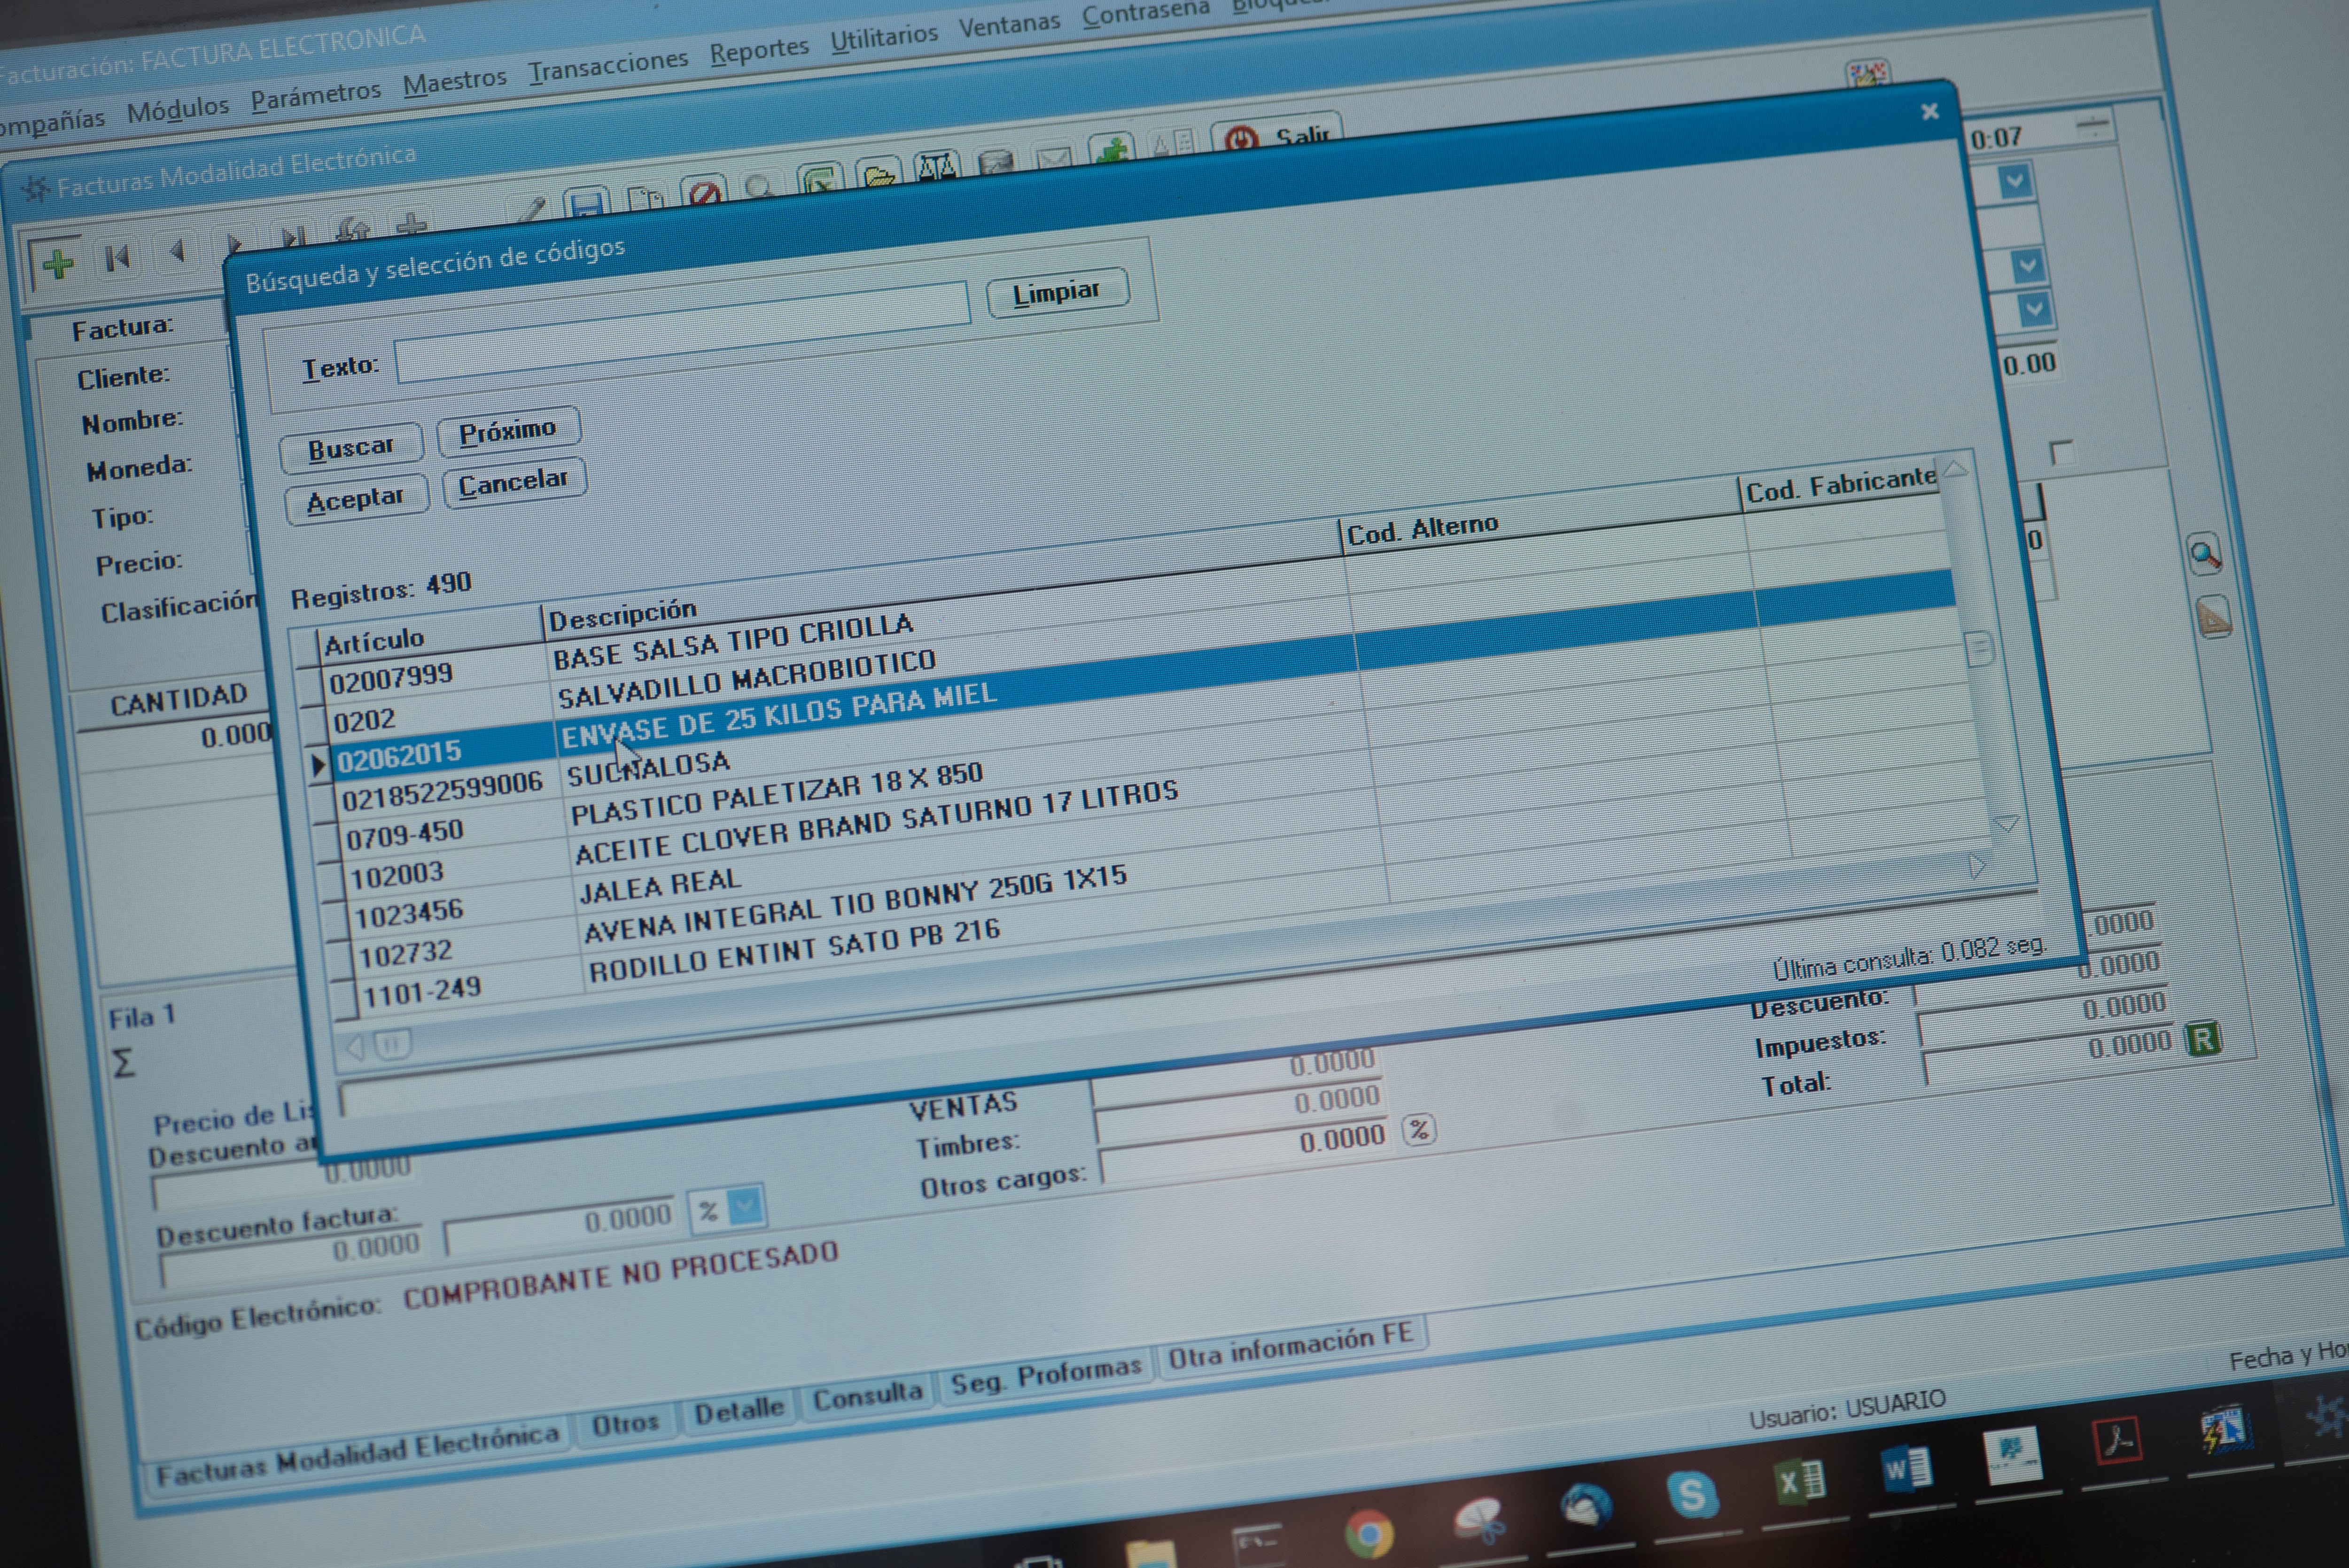Click the red prohibited cancel toolbar icon
Screen dimensions: 2349x1568
pyautogui.click(x=705, y=191)
